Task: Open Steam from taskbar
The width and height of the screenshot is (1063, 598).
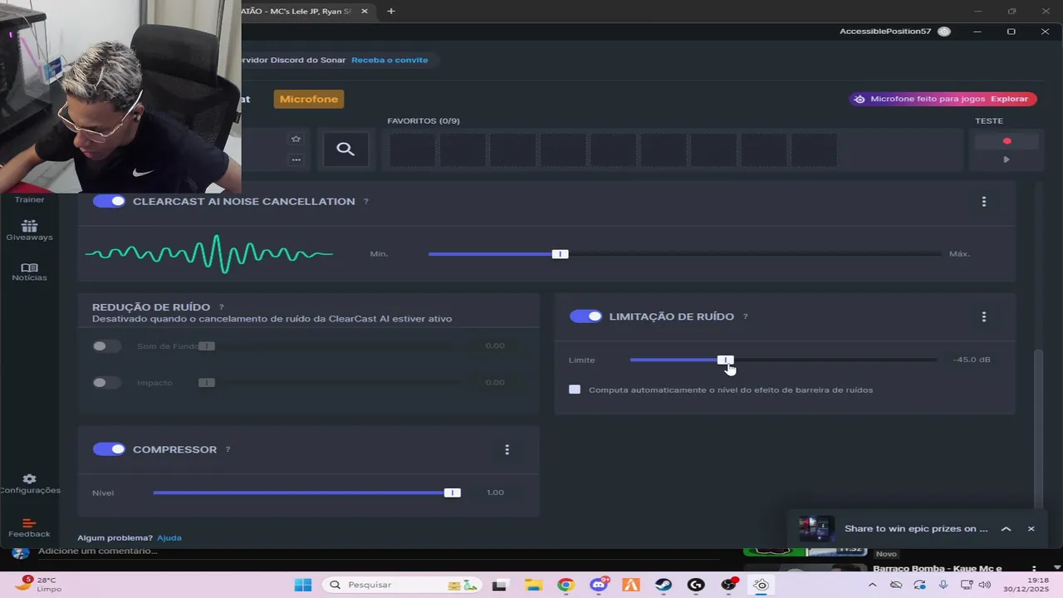Action: 664,585
